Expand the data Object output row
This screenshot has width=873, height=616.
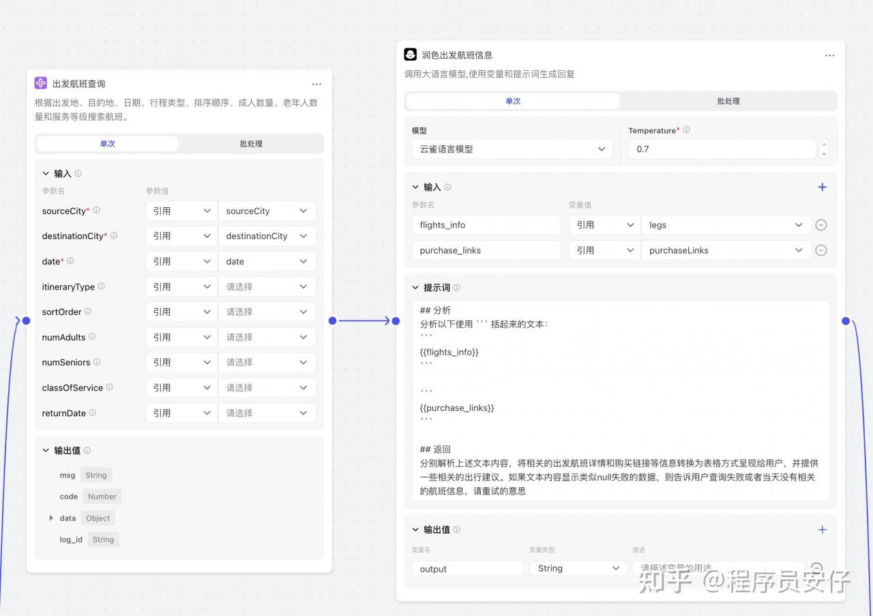pyautogui.click(x=51, y=518)
